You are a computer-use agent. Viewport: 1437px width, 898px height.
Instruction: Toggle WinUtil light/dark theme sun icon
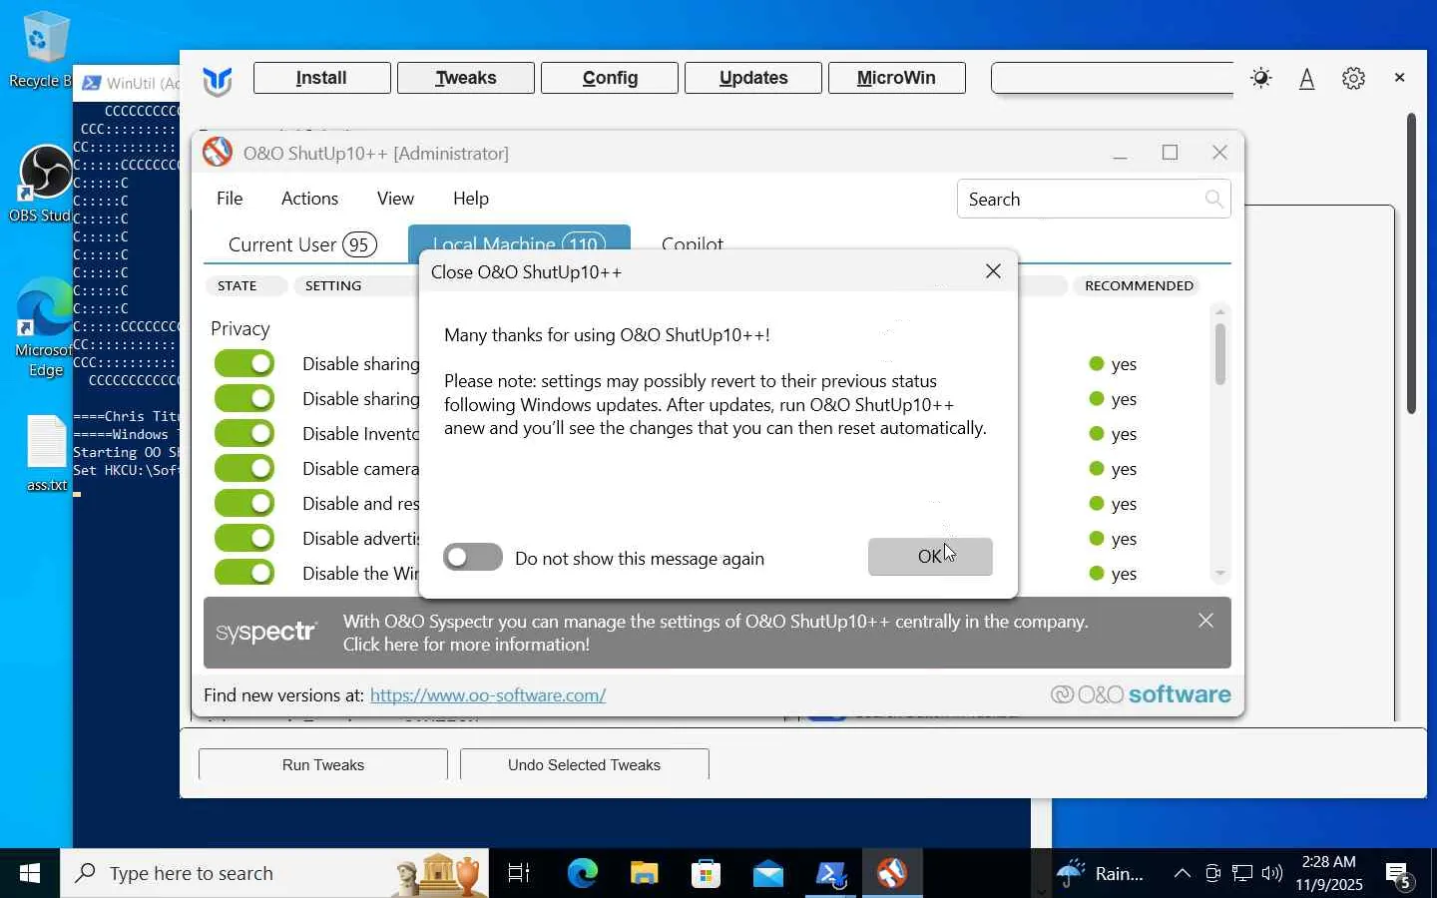click(x=1261, y=78)
